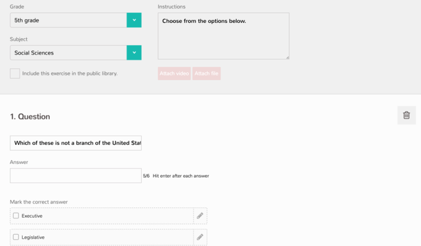Edit the Executive answer with pencil icon
This screenshot has height=246, width=421.
tap(200, 216)
